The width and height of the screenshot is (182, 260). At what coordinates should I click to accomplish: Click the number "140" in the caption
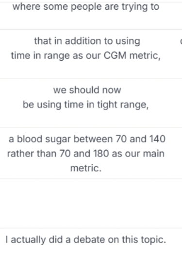coord(157,139)
